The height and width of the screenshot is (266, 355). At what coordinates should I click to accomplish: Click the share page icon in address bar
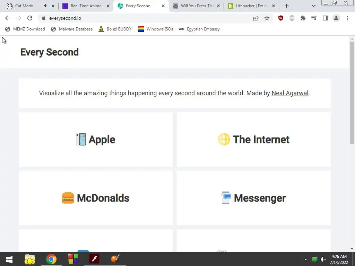(256, 18)
